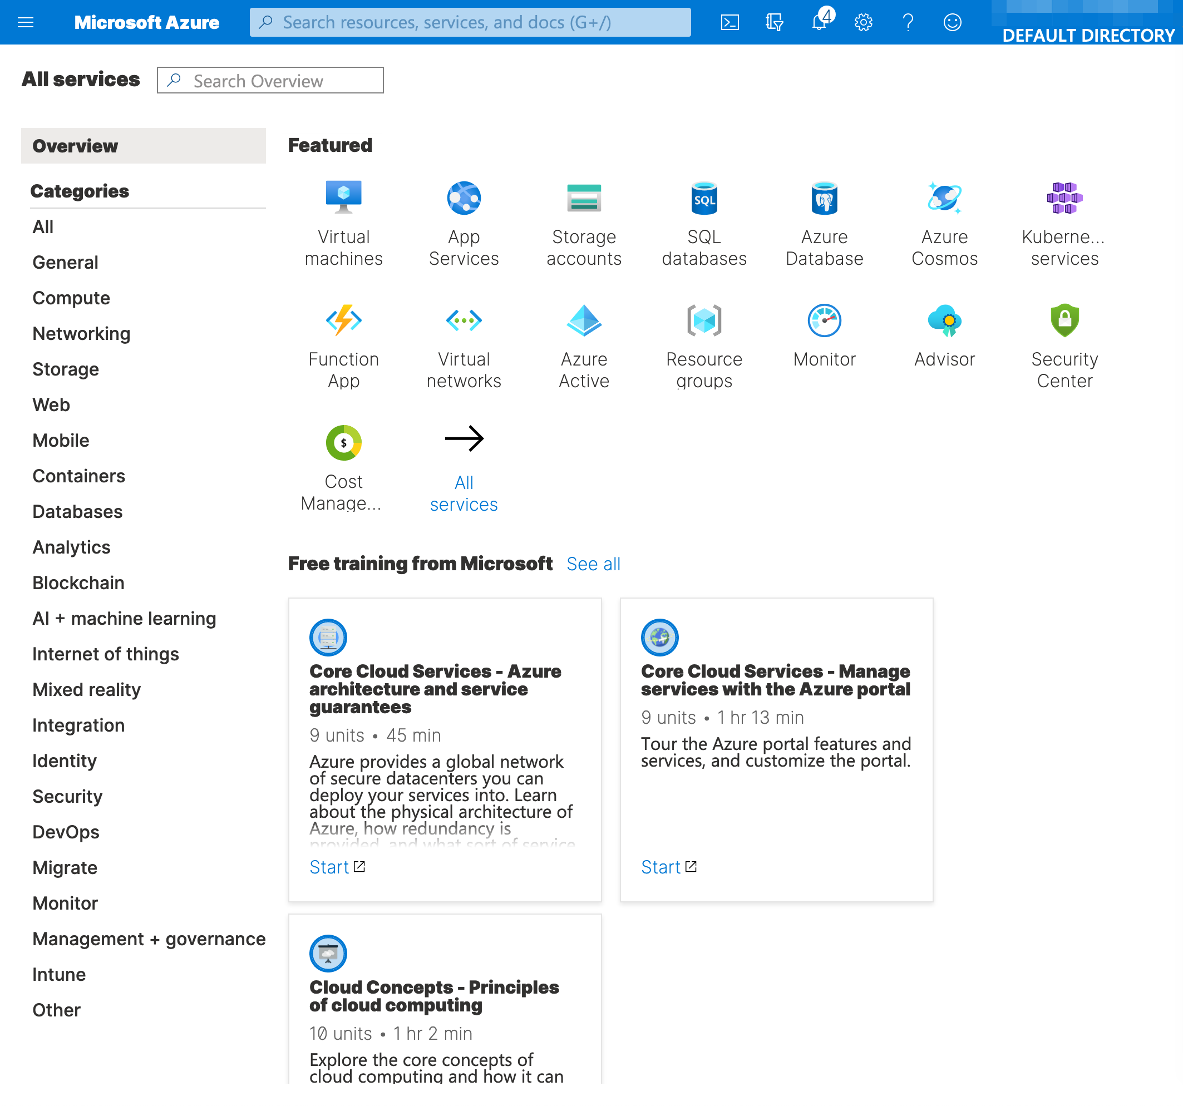Viewport: 1183px width, 1106px height.
Task: Open Resource groups
Action: (704, 347)
